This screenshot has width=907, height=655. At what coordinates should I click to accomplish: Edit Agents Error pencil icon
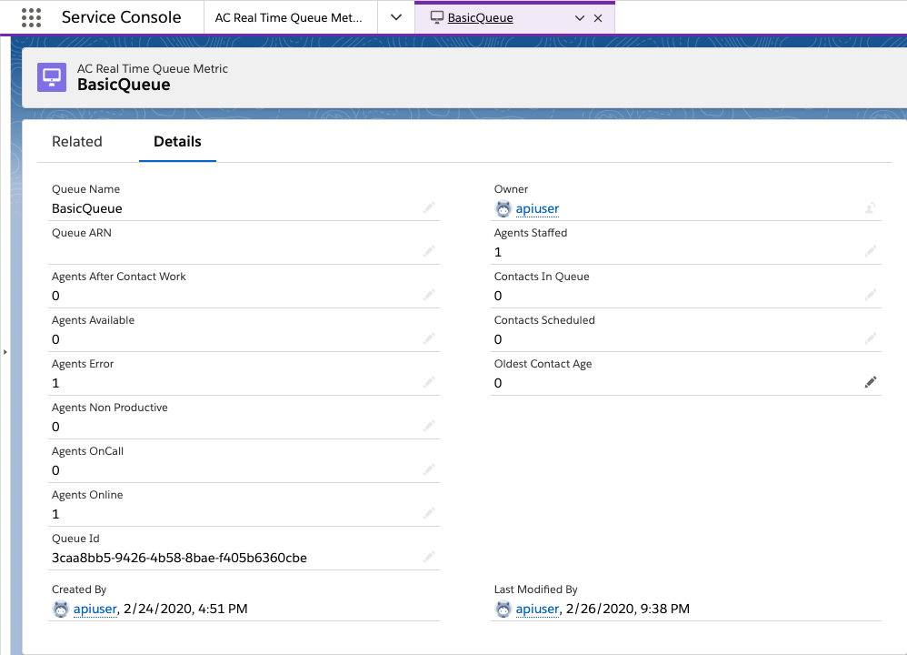click(429, 382)
